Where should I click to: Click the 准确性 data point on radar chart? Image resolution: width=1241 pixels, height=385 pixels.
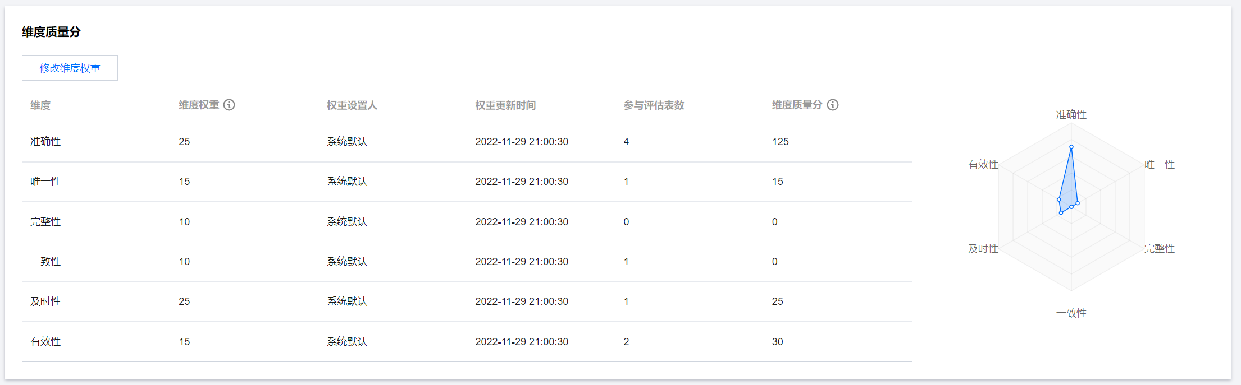(x=1071, y=147)
